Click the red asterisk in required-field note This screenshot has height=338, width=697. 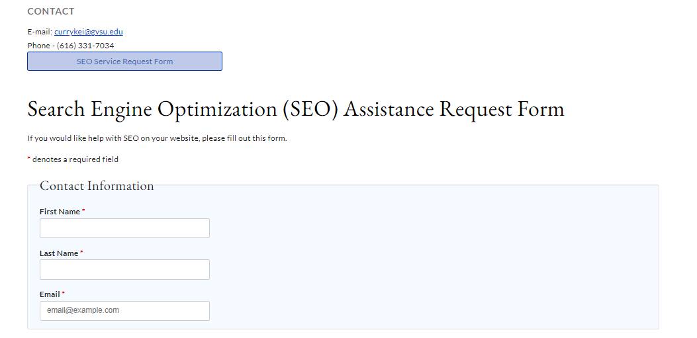point(29,159)
